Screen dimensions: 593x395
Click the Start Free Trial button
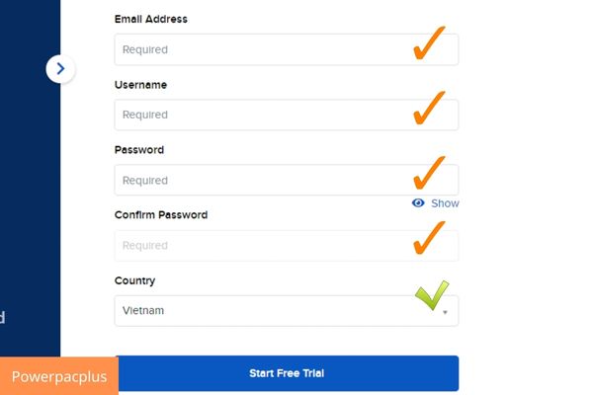point(287,373)
